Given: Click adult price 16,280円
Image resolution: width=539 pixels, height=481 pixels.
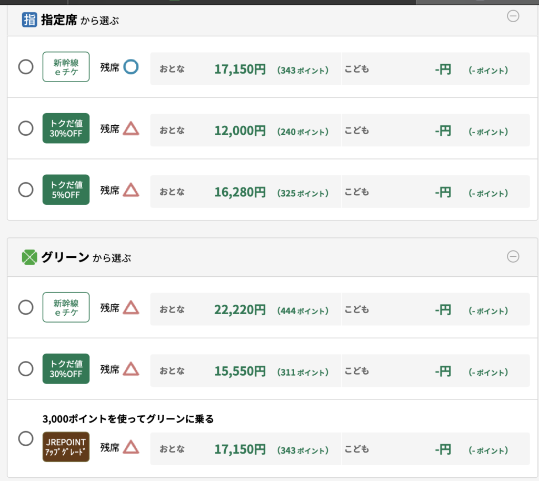Looking at the screenshot, I should click(240, 192).
